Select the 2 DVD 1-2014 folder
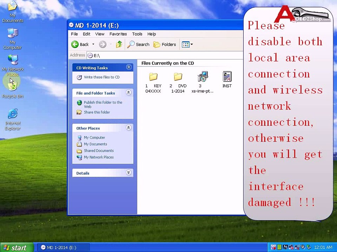The image size is (337, 252). (178, 83)
